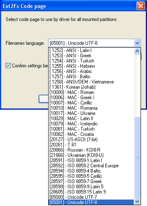Screen dimensions: 147x206
Task: Choose [21866] Ukrainian (KOI8-U)
Action: pyautogui.click(x=91, y=155)
